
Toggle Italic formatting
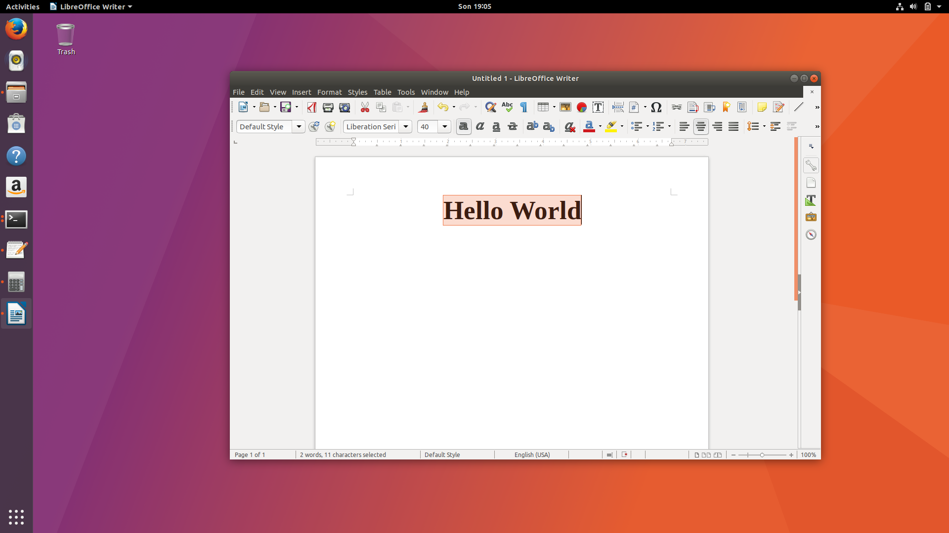[x=479, y=127]
